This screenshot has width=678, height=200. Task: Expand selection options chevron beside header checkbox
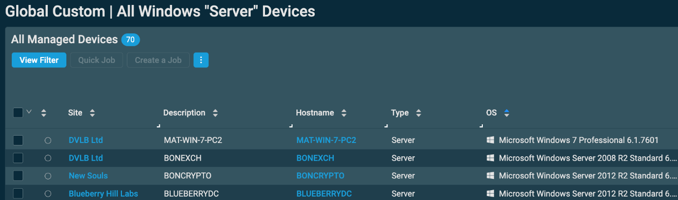[29, 112]
